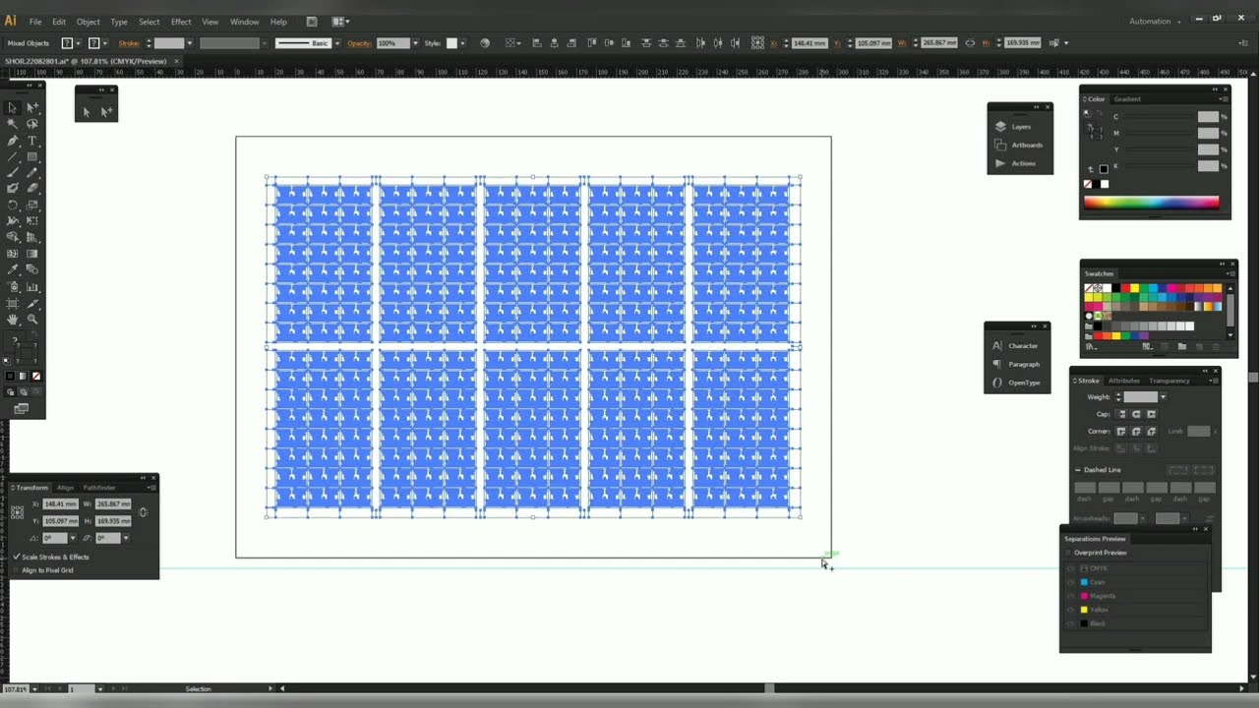Toggle Scale Strokes & Effects checkbox

click(17, 557)
